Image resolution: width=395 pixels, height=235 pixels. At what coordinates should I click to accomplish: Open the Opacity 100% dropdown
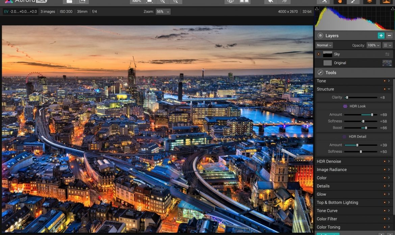click(x=373, y=45)
